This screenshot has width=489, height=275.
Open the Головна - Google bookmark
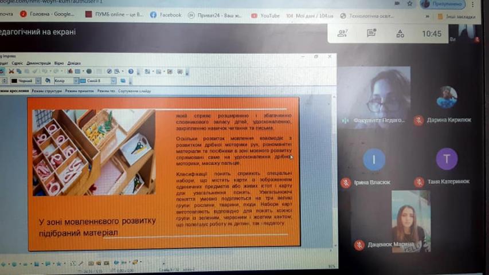pyautogui.click(x=47, y=14)
